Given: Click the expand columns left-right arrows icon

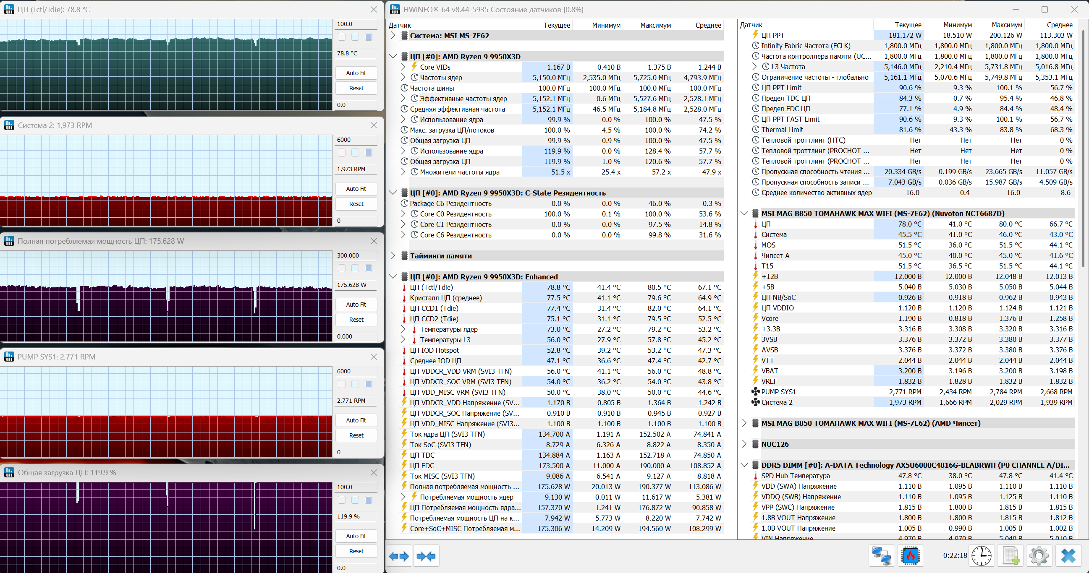Looking at the screenshot, I should (399, 556).
